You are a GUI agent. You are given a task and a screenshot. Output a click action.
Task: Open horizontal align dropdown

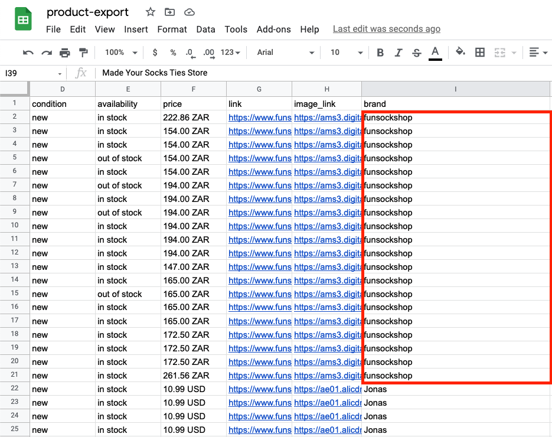pyautogui.click(x=538, y=53)
